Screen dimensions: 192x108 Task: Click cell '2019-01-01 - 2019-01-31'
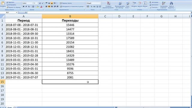23,51
